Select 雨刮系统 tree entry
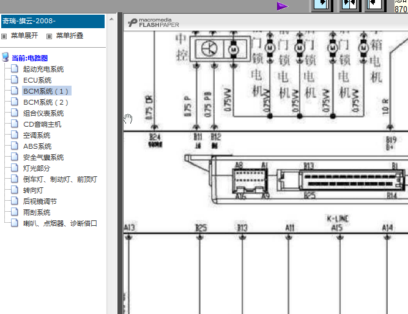 37,212
